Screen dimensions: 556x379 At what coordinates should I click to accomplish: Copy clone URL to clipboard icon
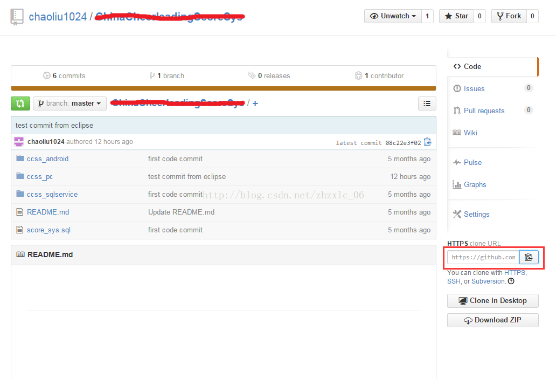pos(529,257)
